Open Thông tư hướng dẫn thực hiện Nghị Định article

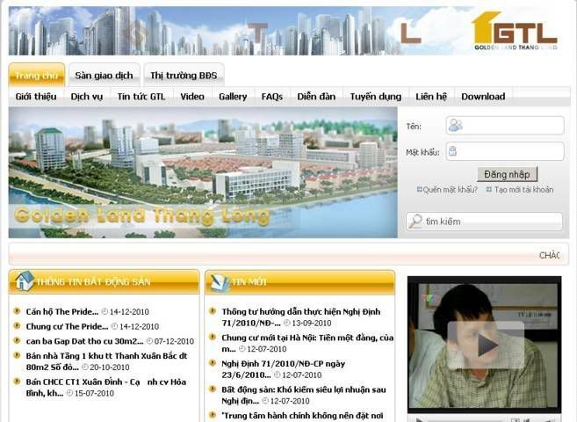coord(301,317)
